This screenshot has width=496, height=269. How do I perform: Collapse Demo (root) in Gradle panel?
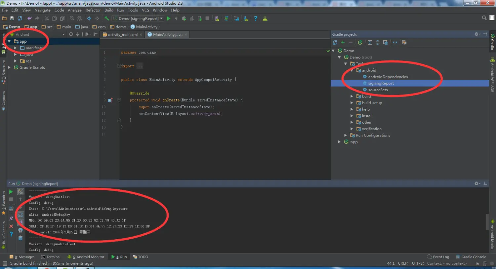pos(339,57)
